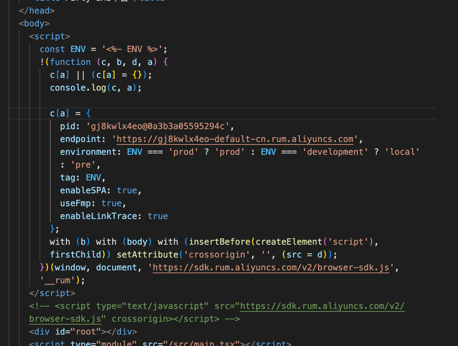Click the div id="root" element
Screen dimensions: 458x346
coord(83,332)
